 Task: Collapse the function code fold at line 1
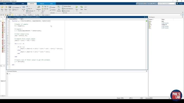click(x=9, y=21)
